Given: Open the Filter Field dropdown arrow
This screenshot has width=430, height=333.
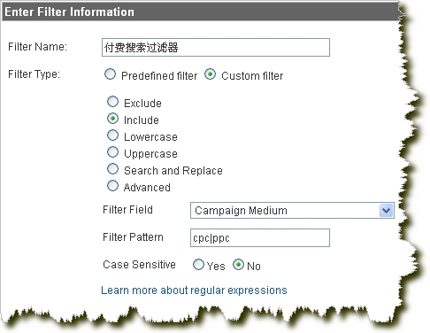Looking at the screenshot, I should (x=386, y=211).
